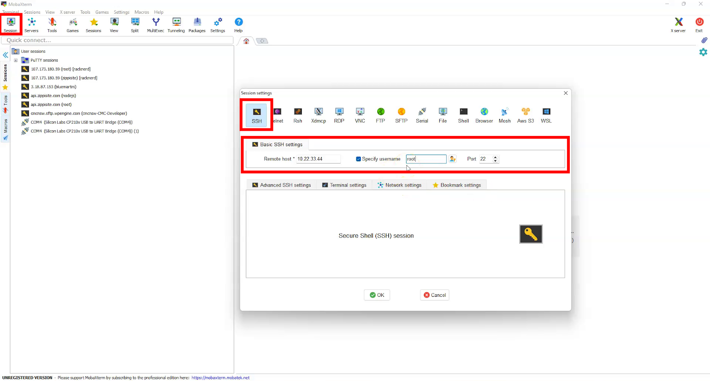
Task: Click the Tools toolbar icon
Action: (x=52, y=25)
